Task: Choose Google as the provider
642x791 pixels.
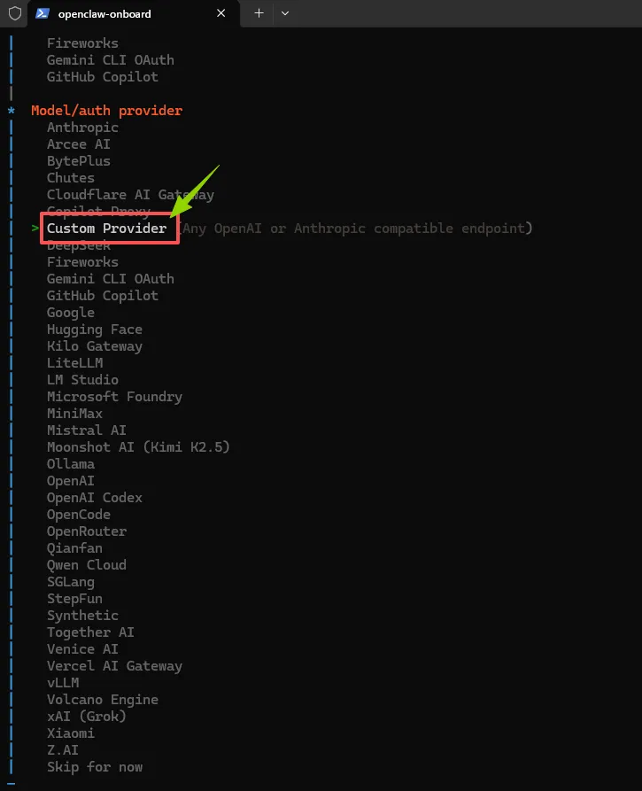Action: coord(71,313)
